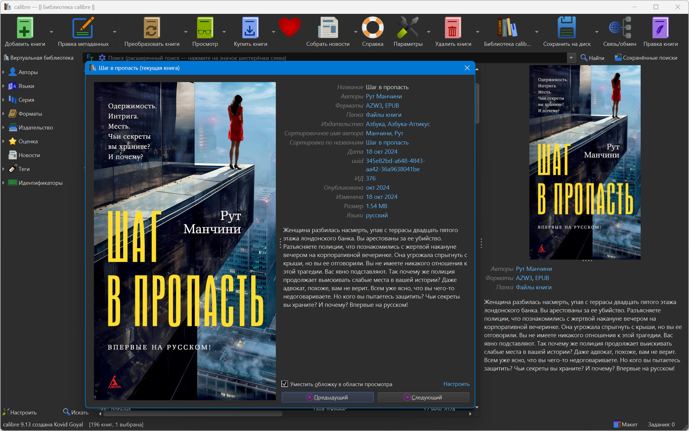This screenshot has height=431, width=689.
Task: Click the full-text search FT icon
Action: tap(90, 57)
